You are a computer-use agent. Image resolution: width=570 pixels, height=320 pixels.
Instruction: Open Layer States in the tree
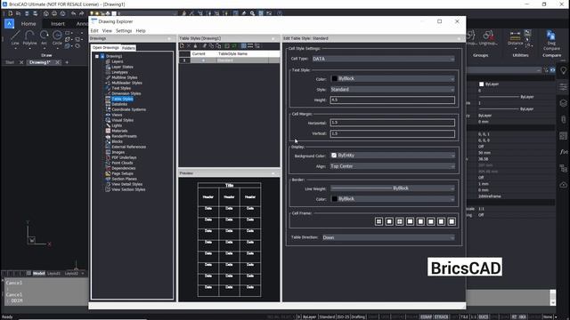pyautogui.click(x=122, y=67)
